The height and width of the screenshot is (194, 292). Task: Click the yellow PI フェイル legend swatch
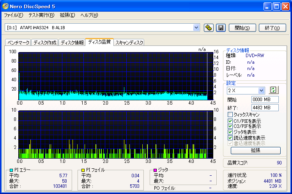pyautogui.click(x=83, y=170)
